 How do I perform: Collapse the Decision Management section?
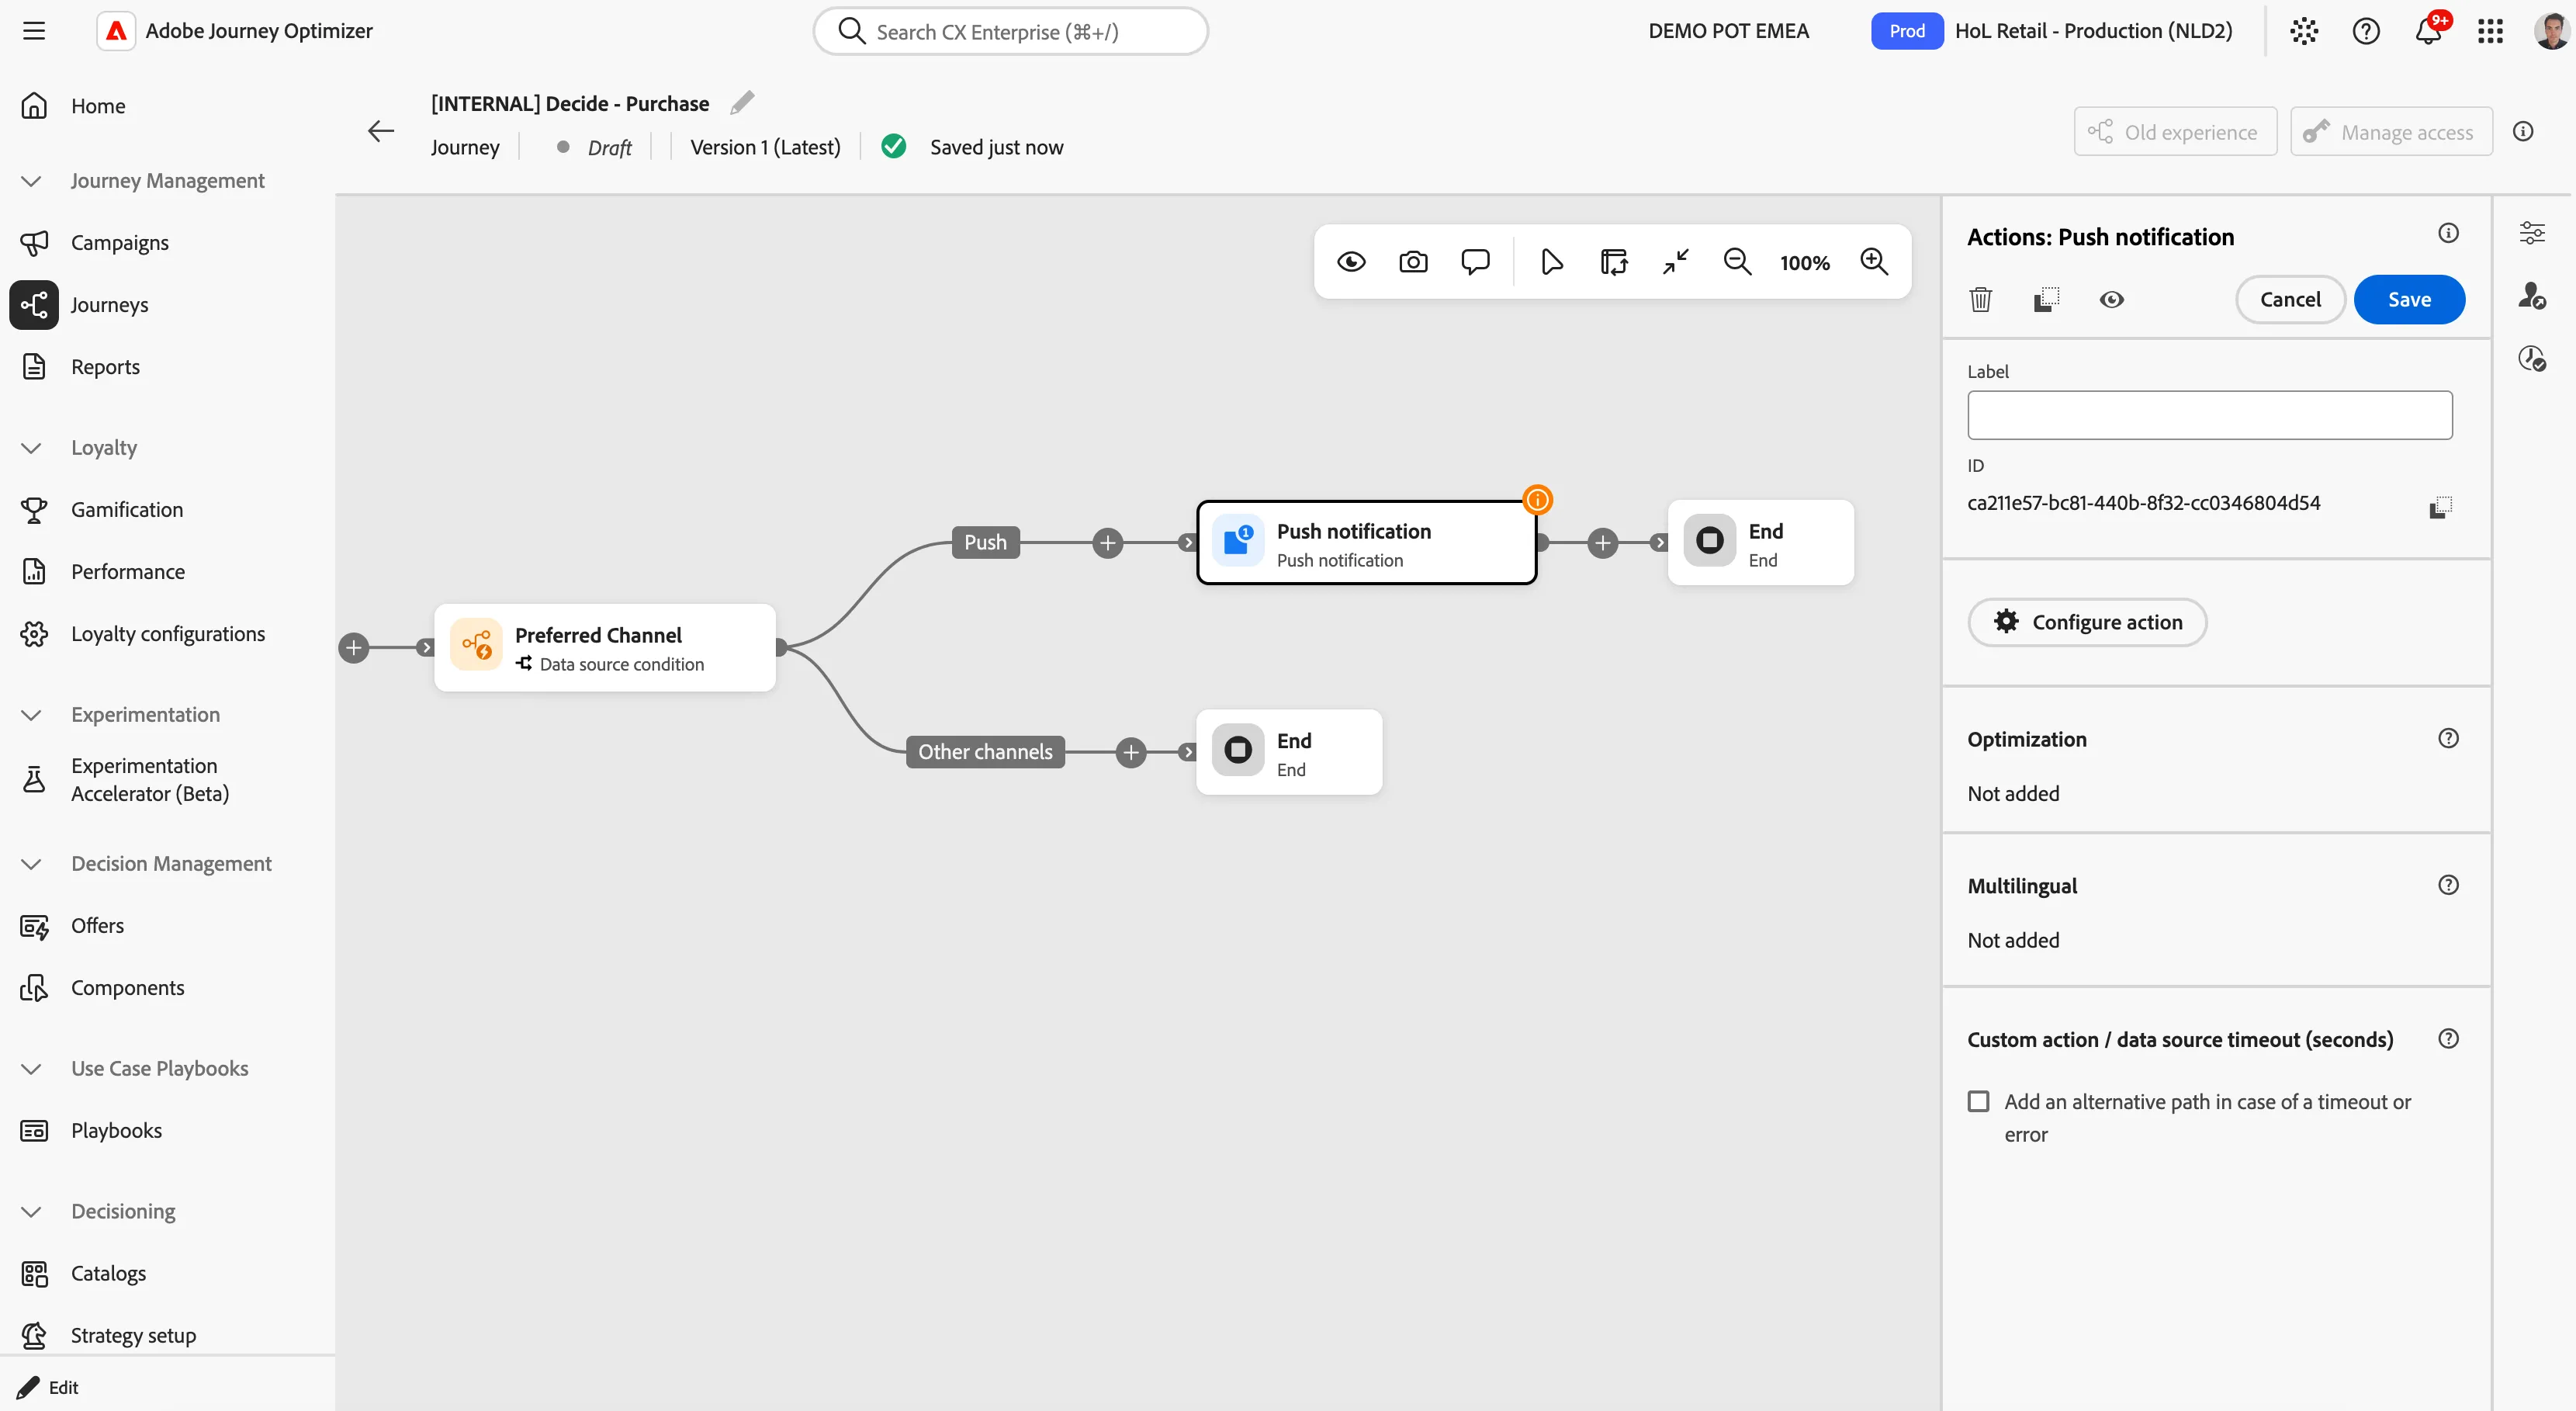coord(31,864)
